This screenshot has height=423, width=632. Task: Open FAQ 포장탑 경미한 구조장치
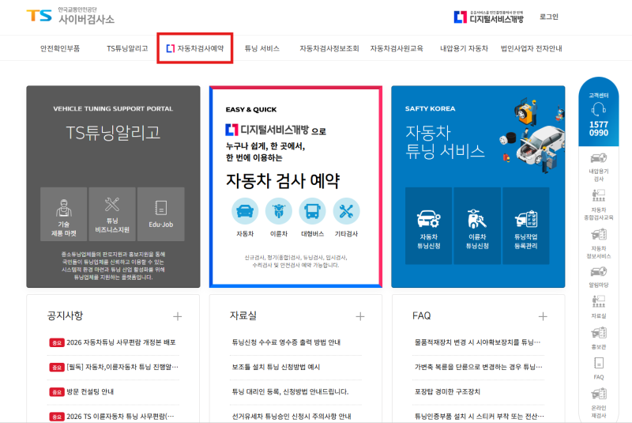447,391
